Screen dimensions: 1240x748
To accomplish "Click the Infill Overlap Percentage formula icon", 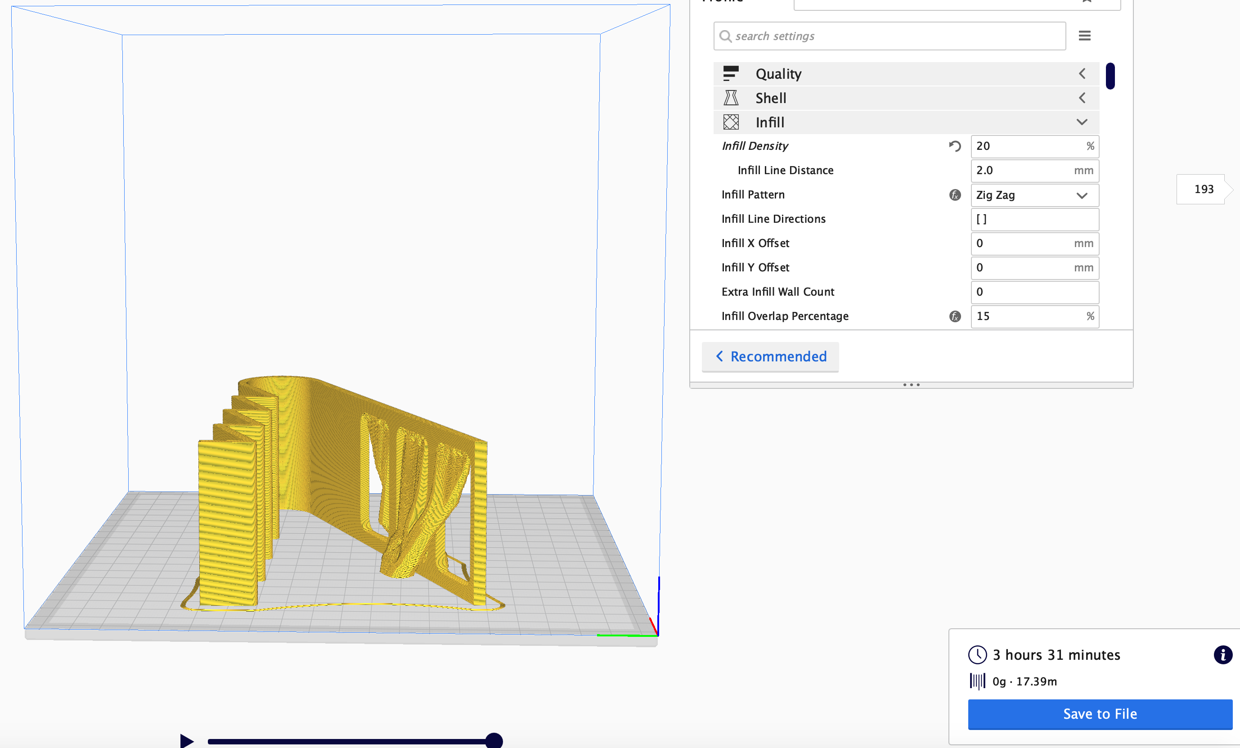I will pyautogui.click(x=955, y=316).
